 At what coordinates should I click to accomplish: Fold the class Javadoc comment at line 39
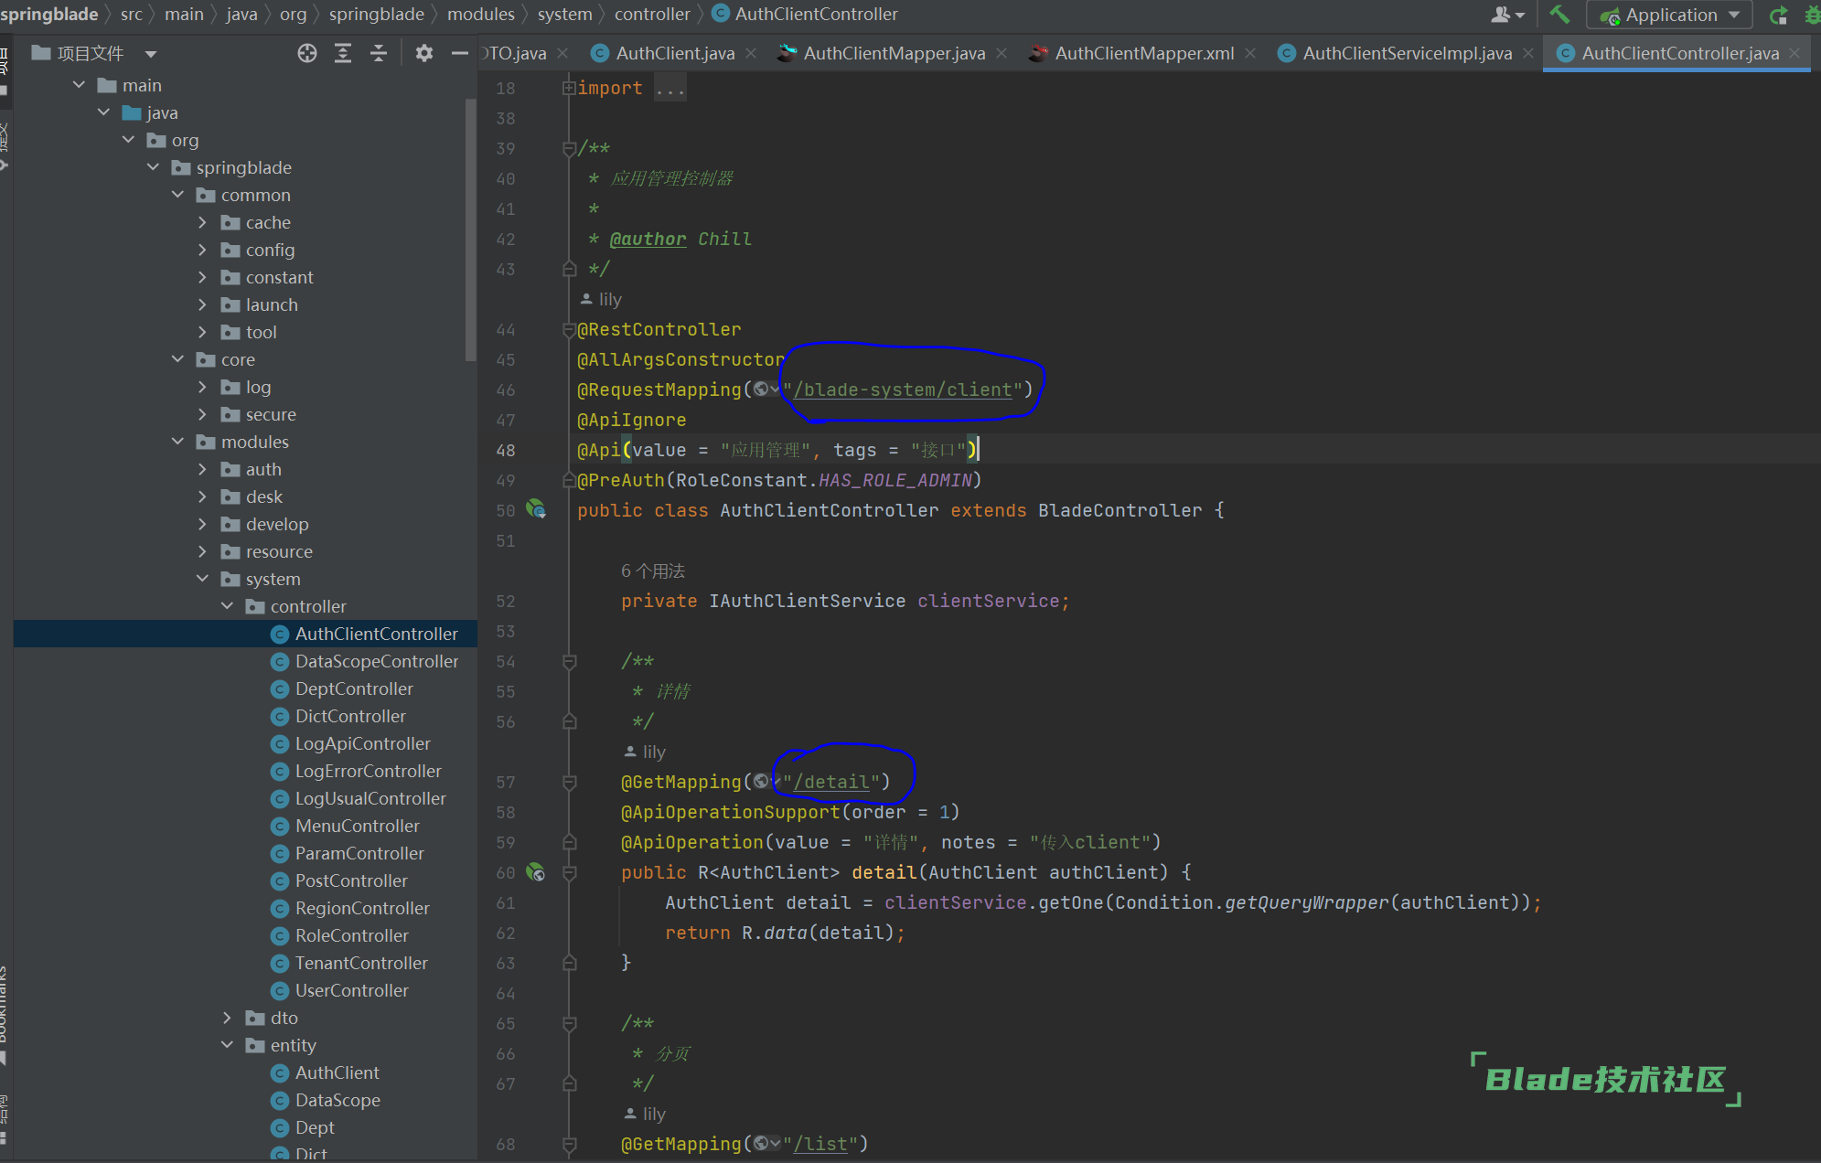click(x=569, y=148)
